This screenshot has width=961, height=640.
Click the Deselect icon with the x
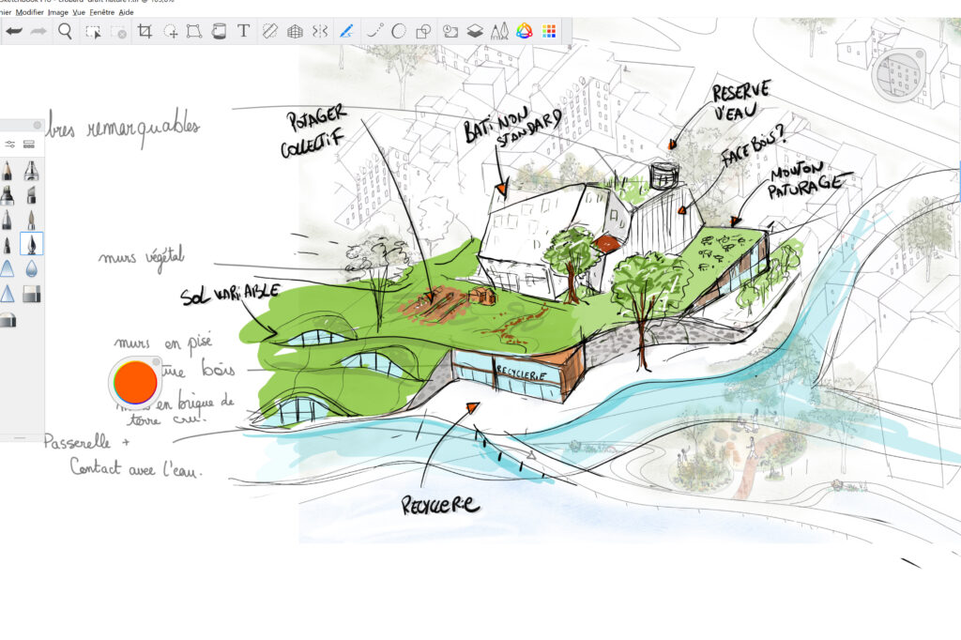119,32
